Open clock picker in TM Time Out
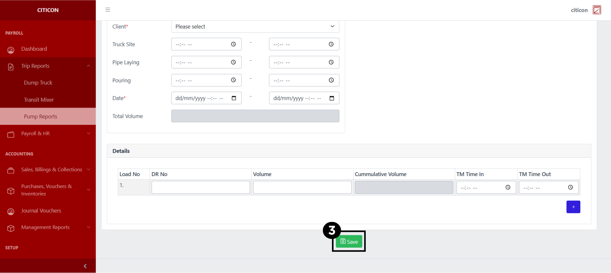Screen dimensions: 611x273 [x=570, y=187]
